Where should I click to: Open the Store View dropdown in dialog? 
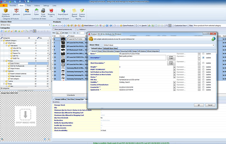(x=213, y=45)
